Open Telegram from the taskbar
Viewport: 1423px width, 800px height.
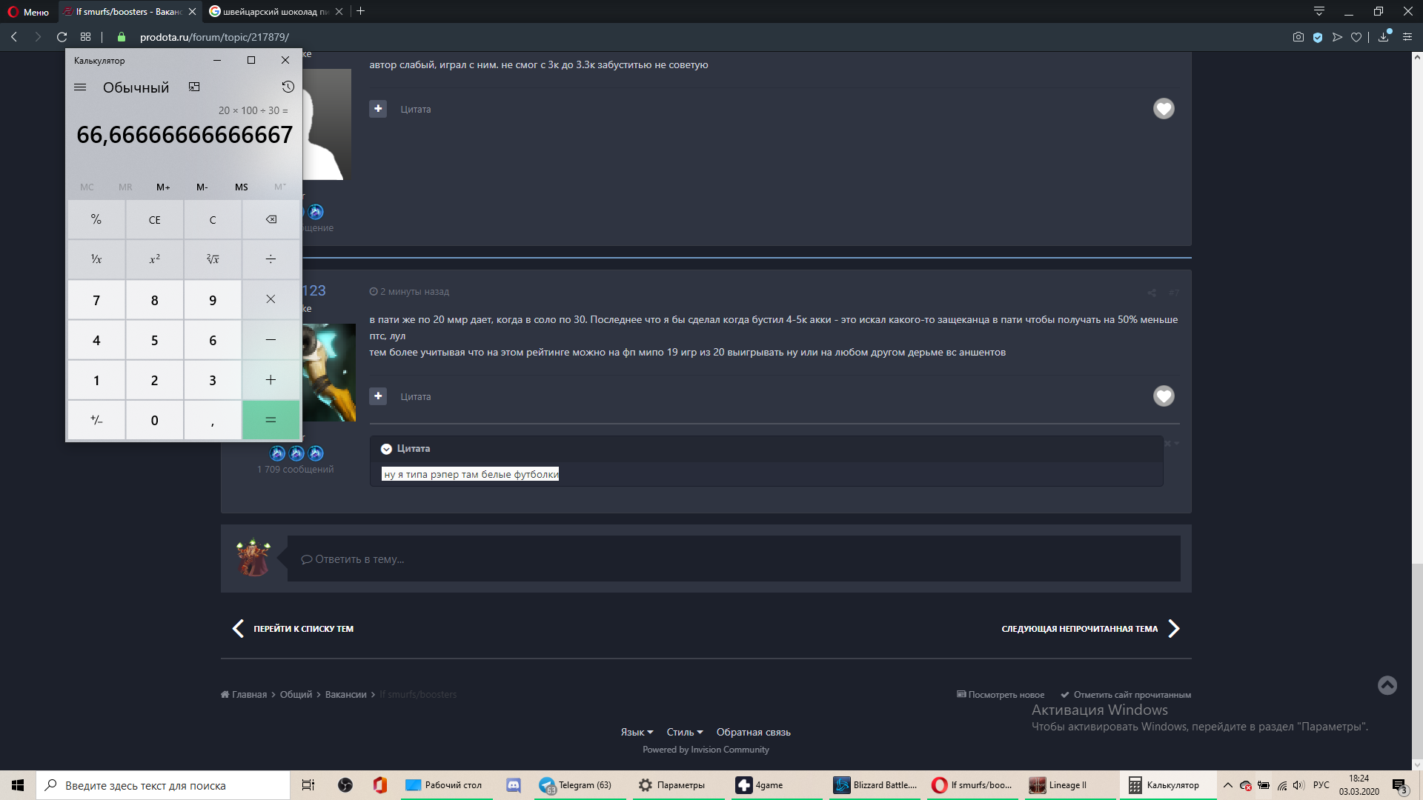(577, 785)
